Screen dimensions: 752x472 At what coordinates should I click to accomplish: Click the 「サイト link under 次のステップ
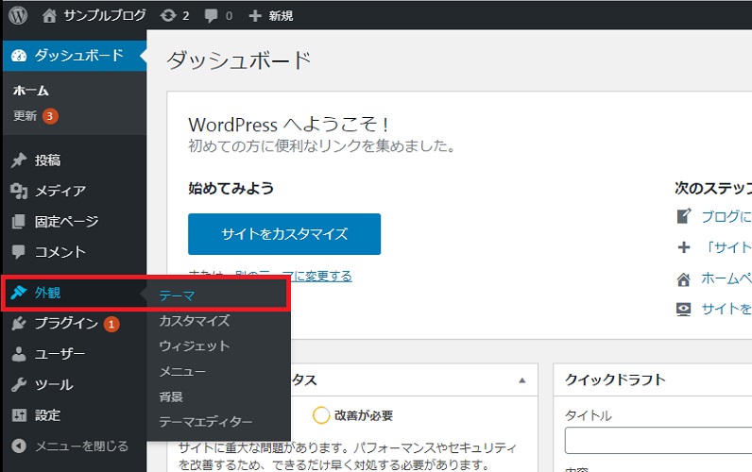(x=726, y=247)
